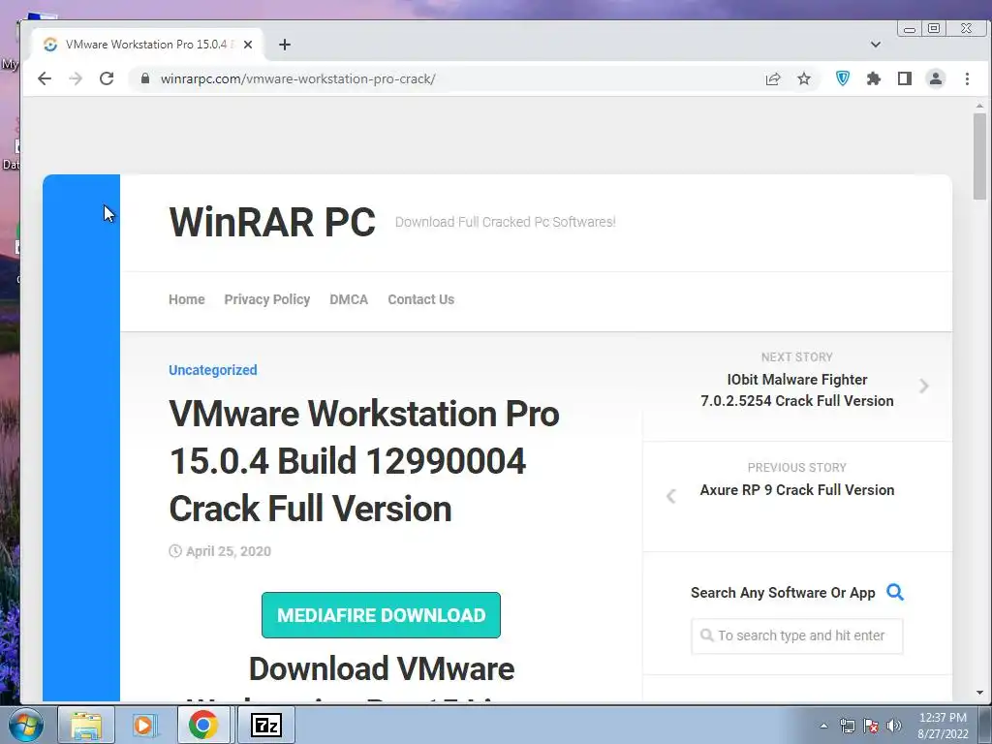Go back to the previous page

45,78
